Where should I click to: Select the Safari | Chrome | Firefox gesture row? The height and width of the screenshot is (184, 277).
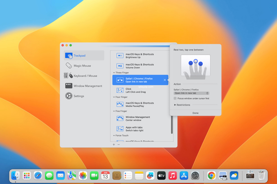tap(140, 80)
